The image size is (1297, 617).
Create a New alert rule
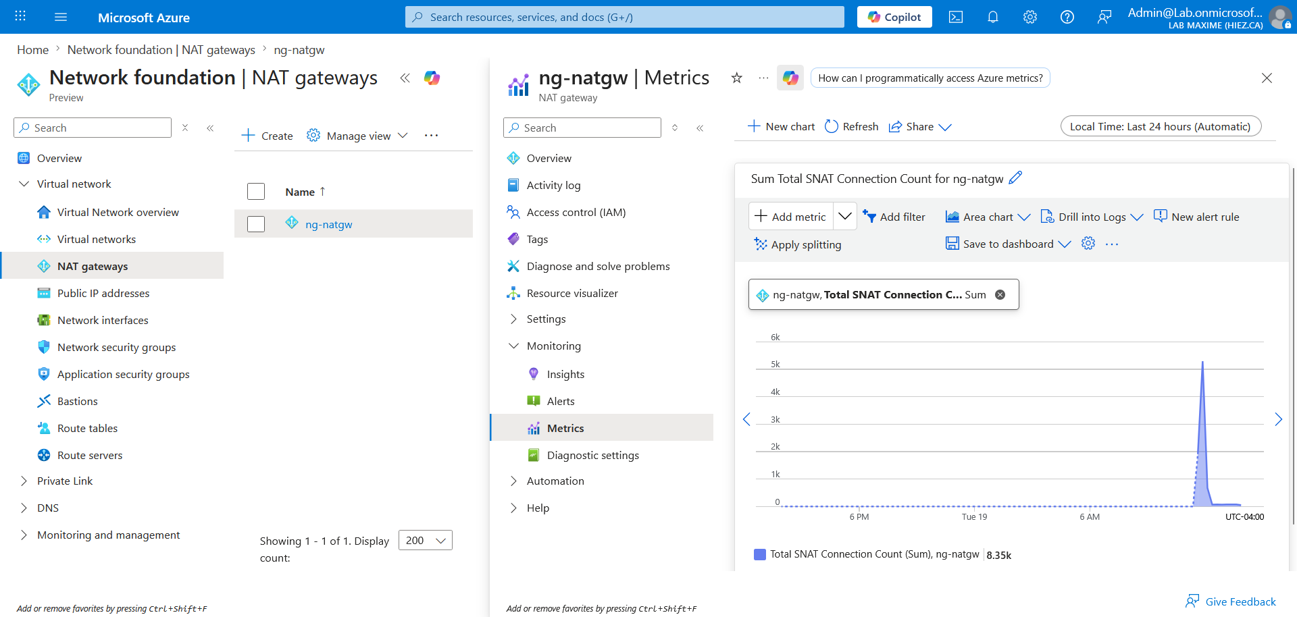tap(1196, 217)
